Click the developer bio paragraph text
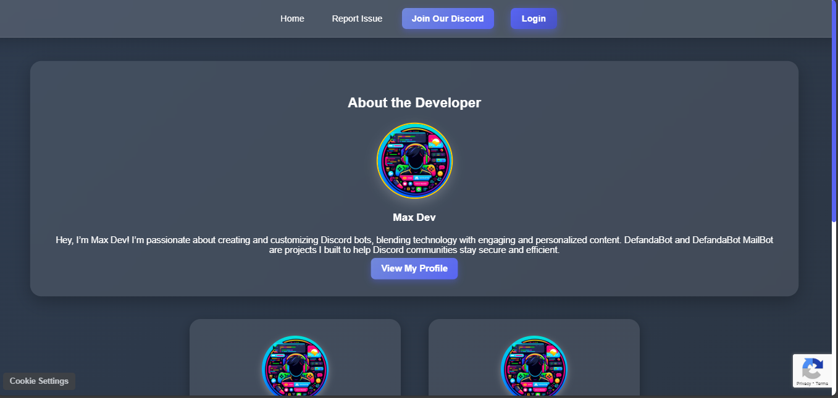The image size is (838, 398). click(x=414, y=244)
